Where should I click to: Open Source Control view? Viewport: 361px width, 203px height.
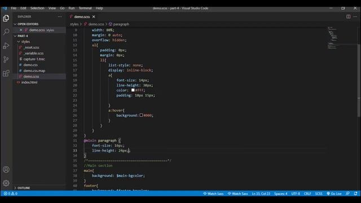click(x=6, y=59)
